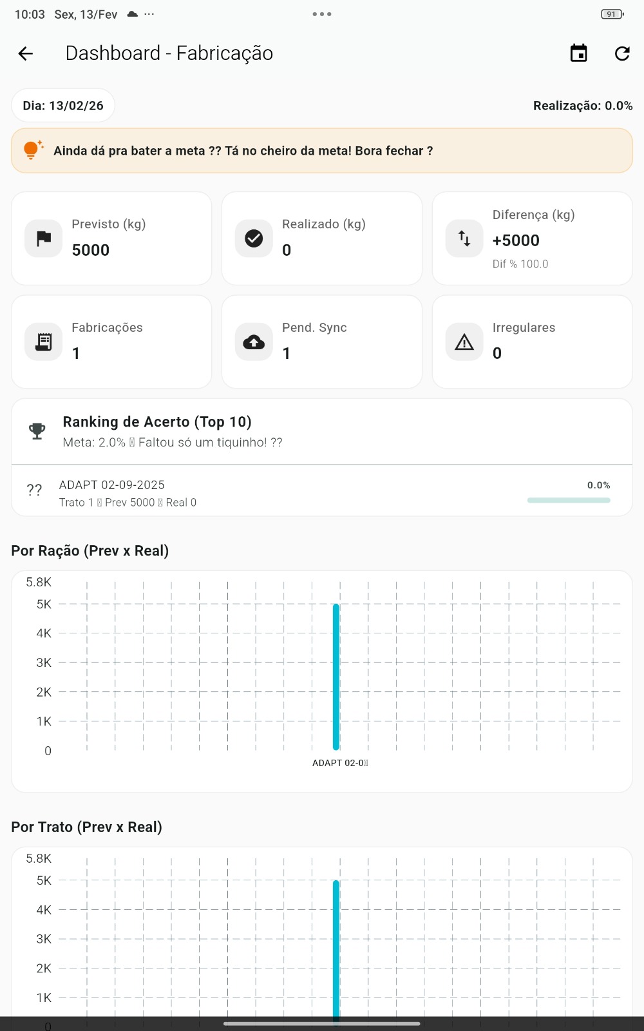Select the Dia: 13/02/26 date chip
This screenshot has height=1031, width=644.
63,106
